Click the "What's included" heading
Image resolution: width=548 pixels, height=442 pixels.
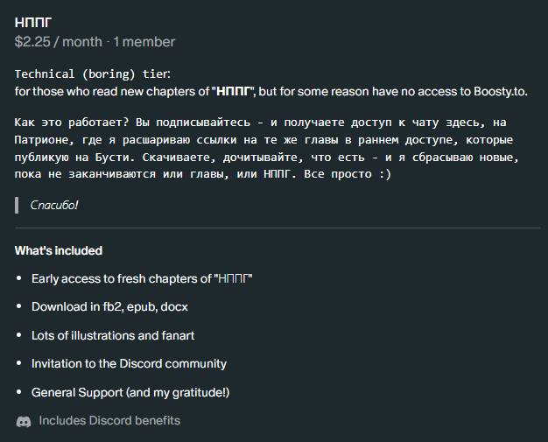[59, 250]
